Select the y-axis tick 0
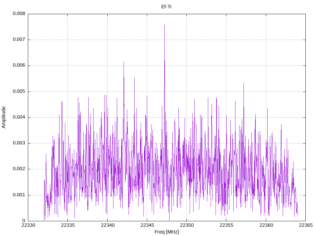 [24, 221]
